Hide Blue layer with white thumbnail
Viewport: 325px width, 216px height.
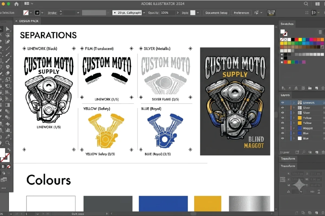coord(282,138)
